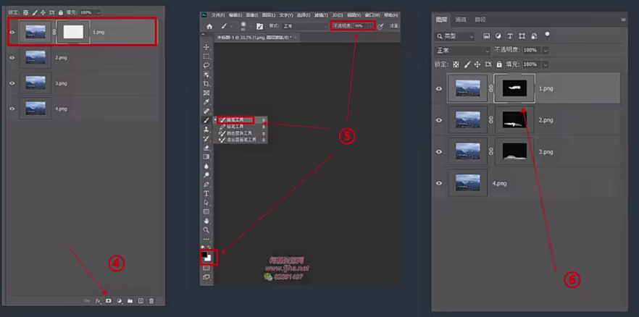639x317 pixels.
Task: Click the delete layer trash icon
Action: tap(151, 300)
